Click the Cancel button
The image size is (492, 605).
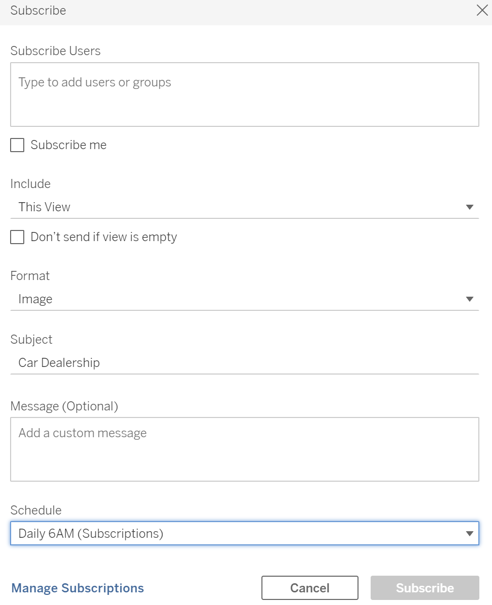(x=310, y=588)
